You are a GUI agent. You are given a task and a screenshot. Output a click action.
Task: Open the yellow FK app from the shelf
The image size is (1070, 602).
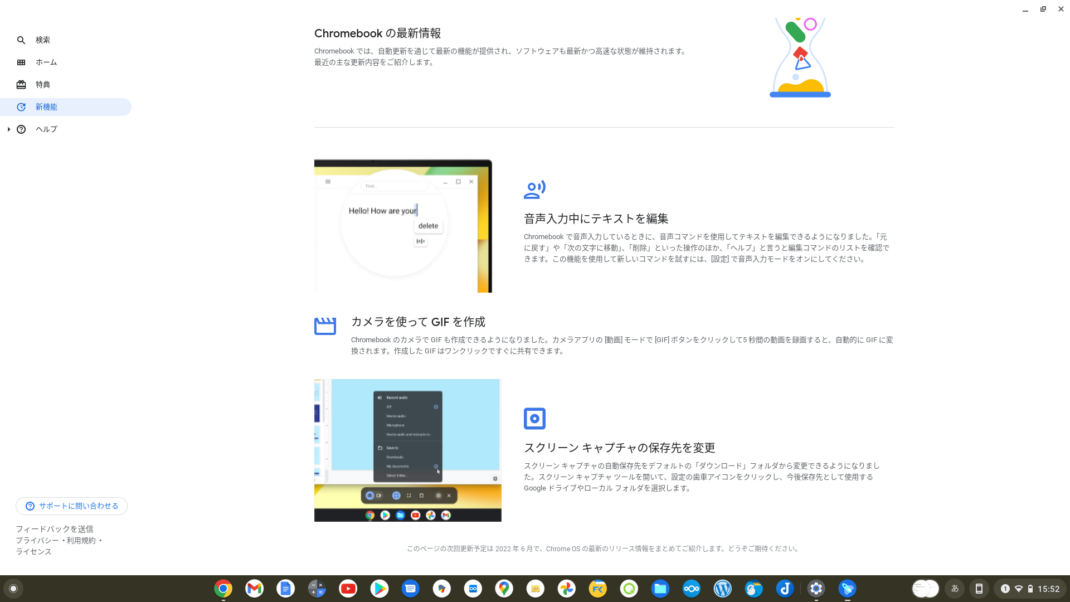[598, 589]
